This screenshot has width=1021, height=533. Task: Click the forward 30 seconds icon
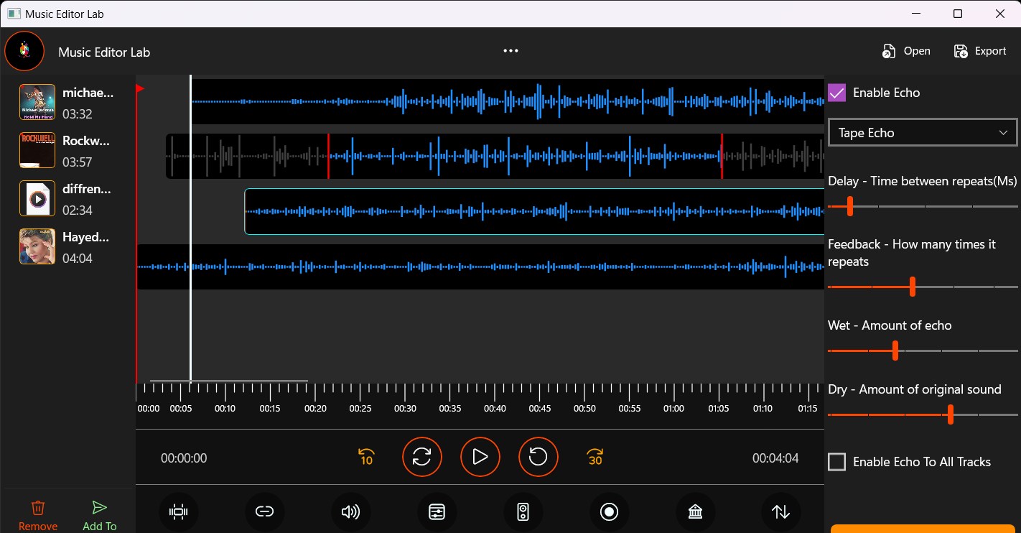click(595, 457)
